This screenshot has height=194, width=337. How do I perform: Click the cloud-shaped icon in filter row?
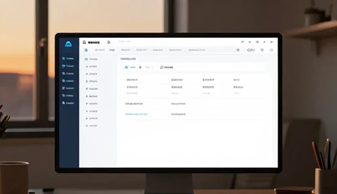(162, 67)
